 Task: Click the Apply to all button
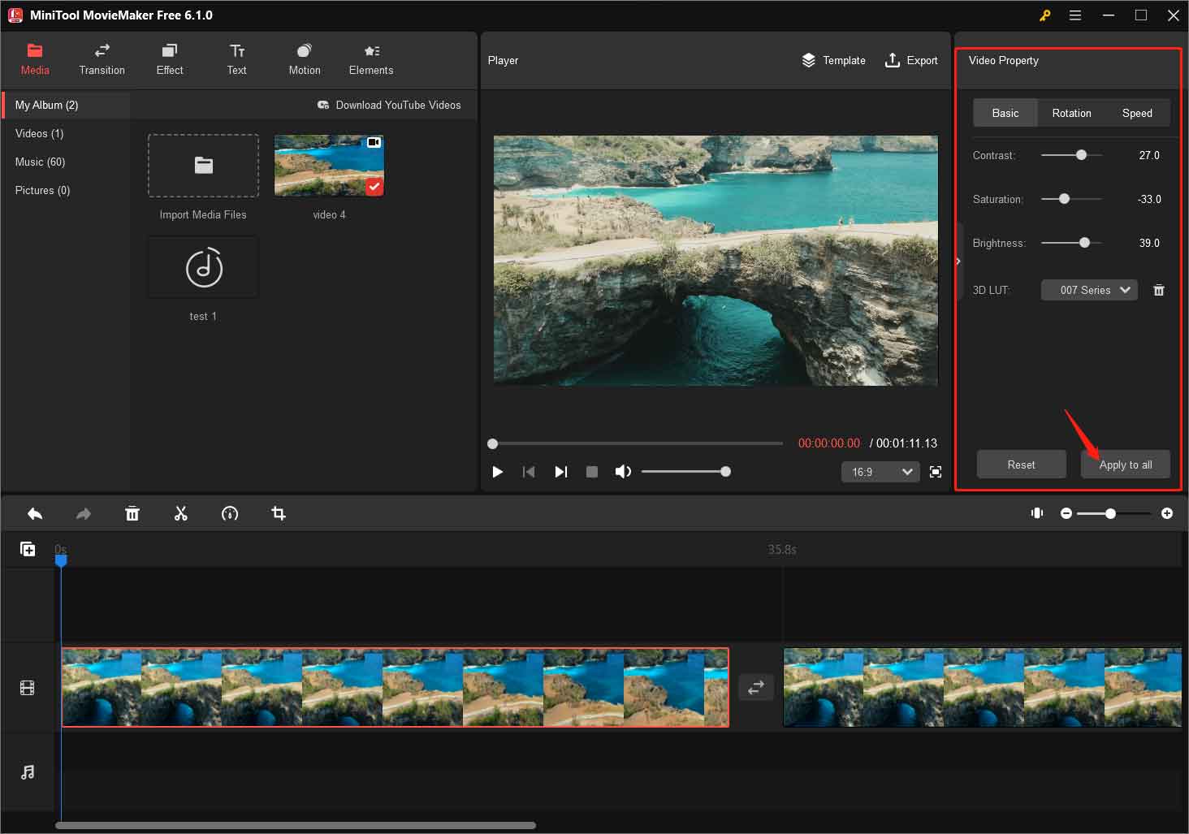tap(1126, 465)
